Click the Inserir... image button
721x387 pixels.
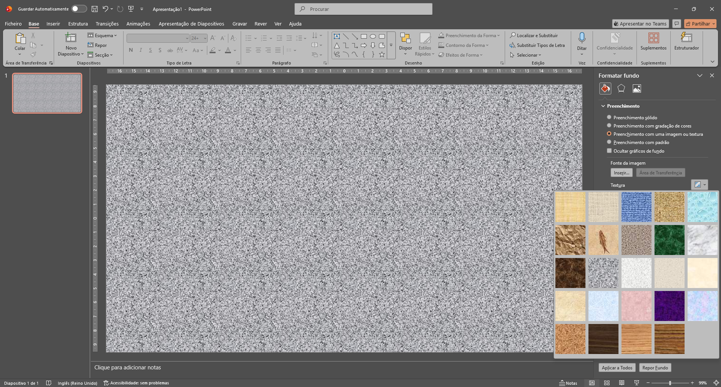pos(621,172)
